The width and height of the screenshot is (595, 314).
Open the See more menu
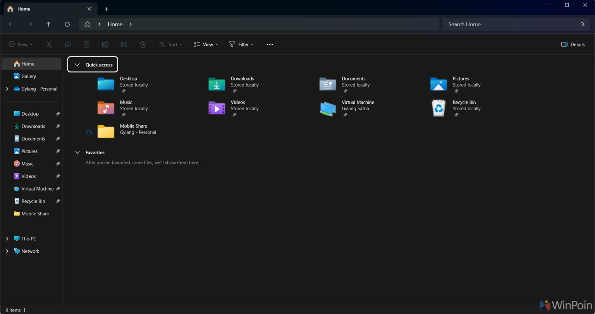[x=270, y=44]
